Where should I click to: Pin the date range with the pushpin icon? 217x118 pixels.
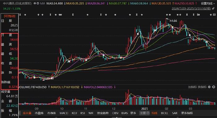click(x=214, y=9)
